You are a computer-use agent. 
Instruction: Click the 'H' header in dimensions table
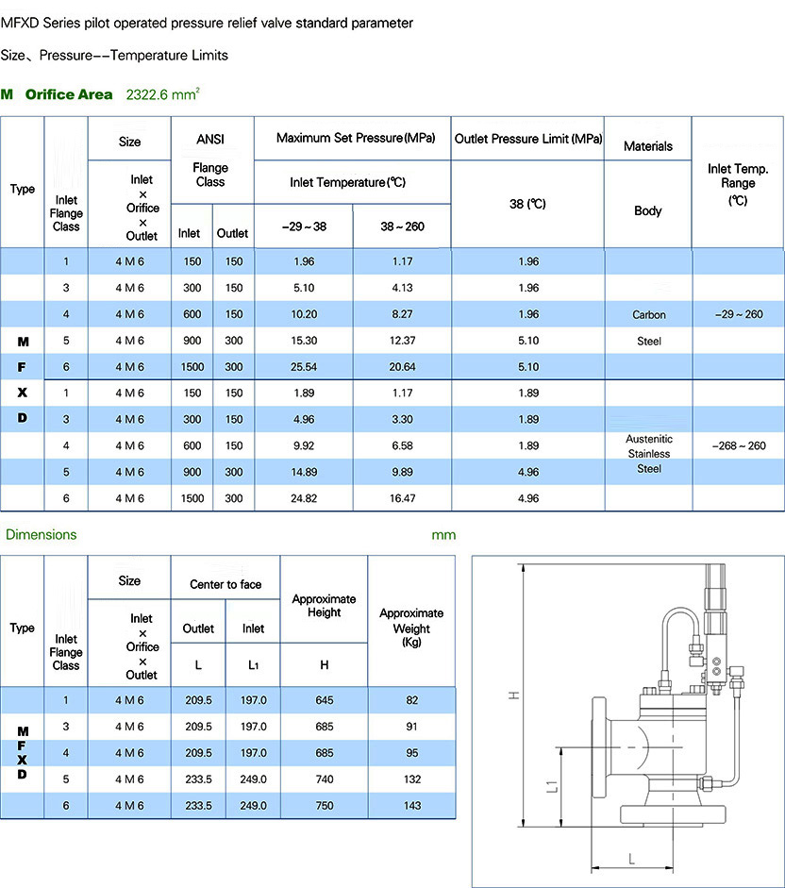click(324, 665)
